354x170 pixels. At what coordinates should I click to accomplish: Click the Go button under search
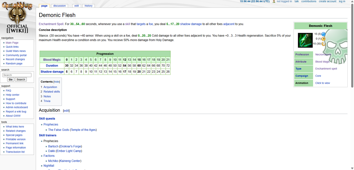(x=11, y=79)
